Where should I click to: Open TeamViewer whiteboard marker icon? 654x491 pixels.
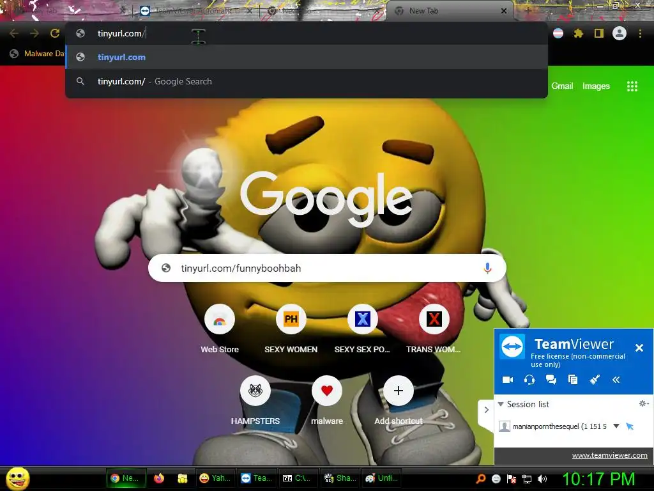coord(595,380)
